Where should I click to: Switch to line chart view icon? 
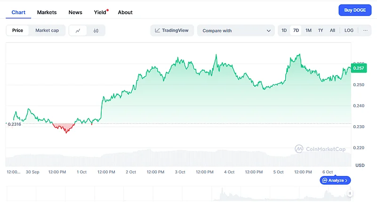click(x=78, y=31)
